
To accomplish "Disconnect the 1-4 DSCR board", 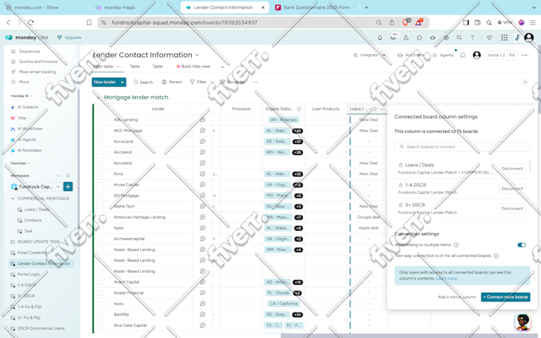I will pos(512,188).
